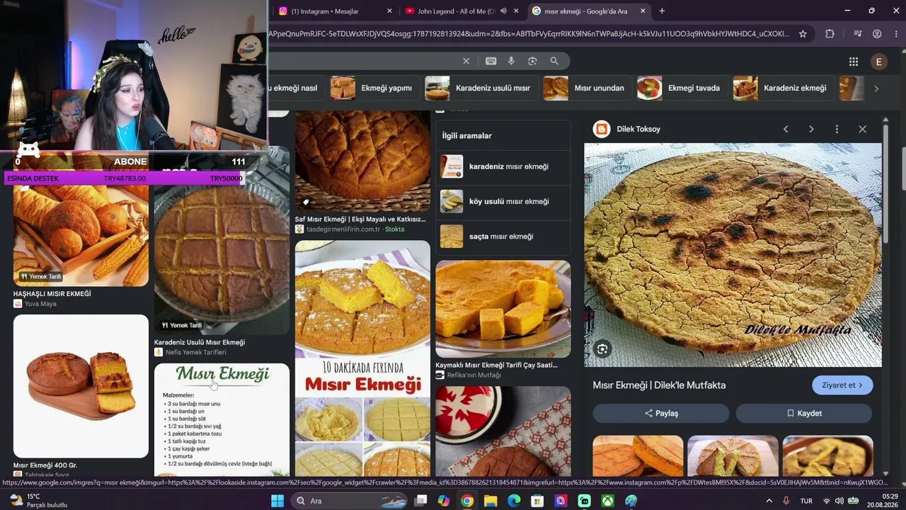Open the Google account avatar E

[x=878, y=62]
